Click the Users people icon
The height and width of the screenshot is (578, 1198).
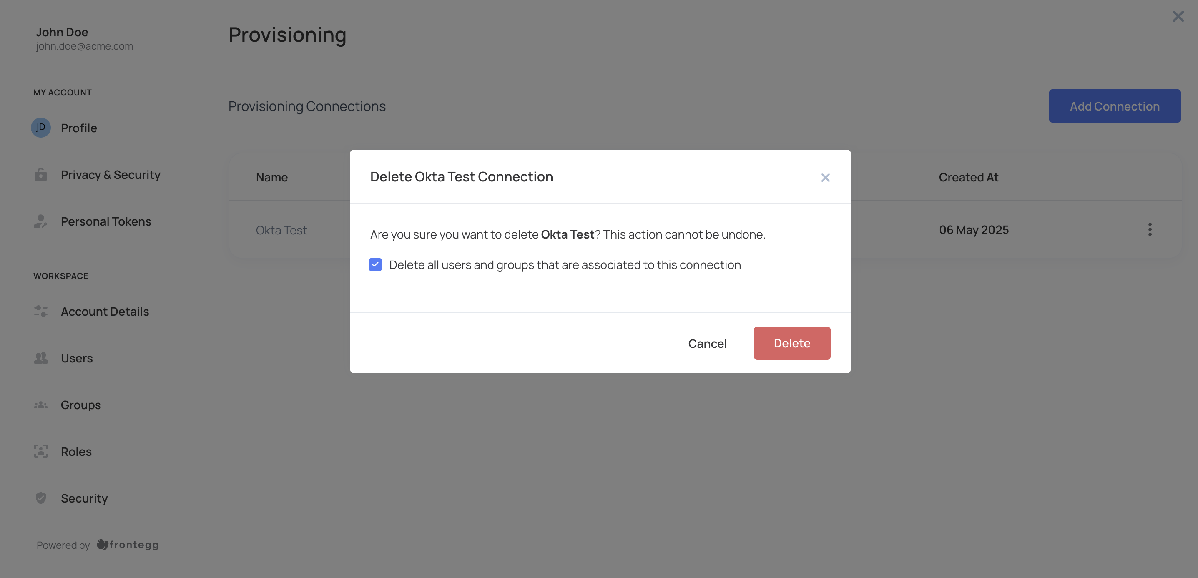click(40, 357)
